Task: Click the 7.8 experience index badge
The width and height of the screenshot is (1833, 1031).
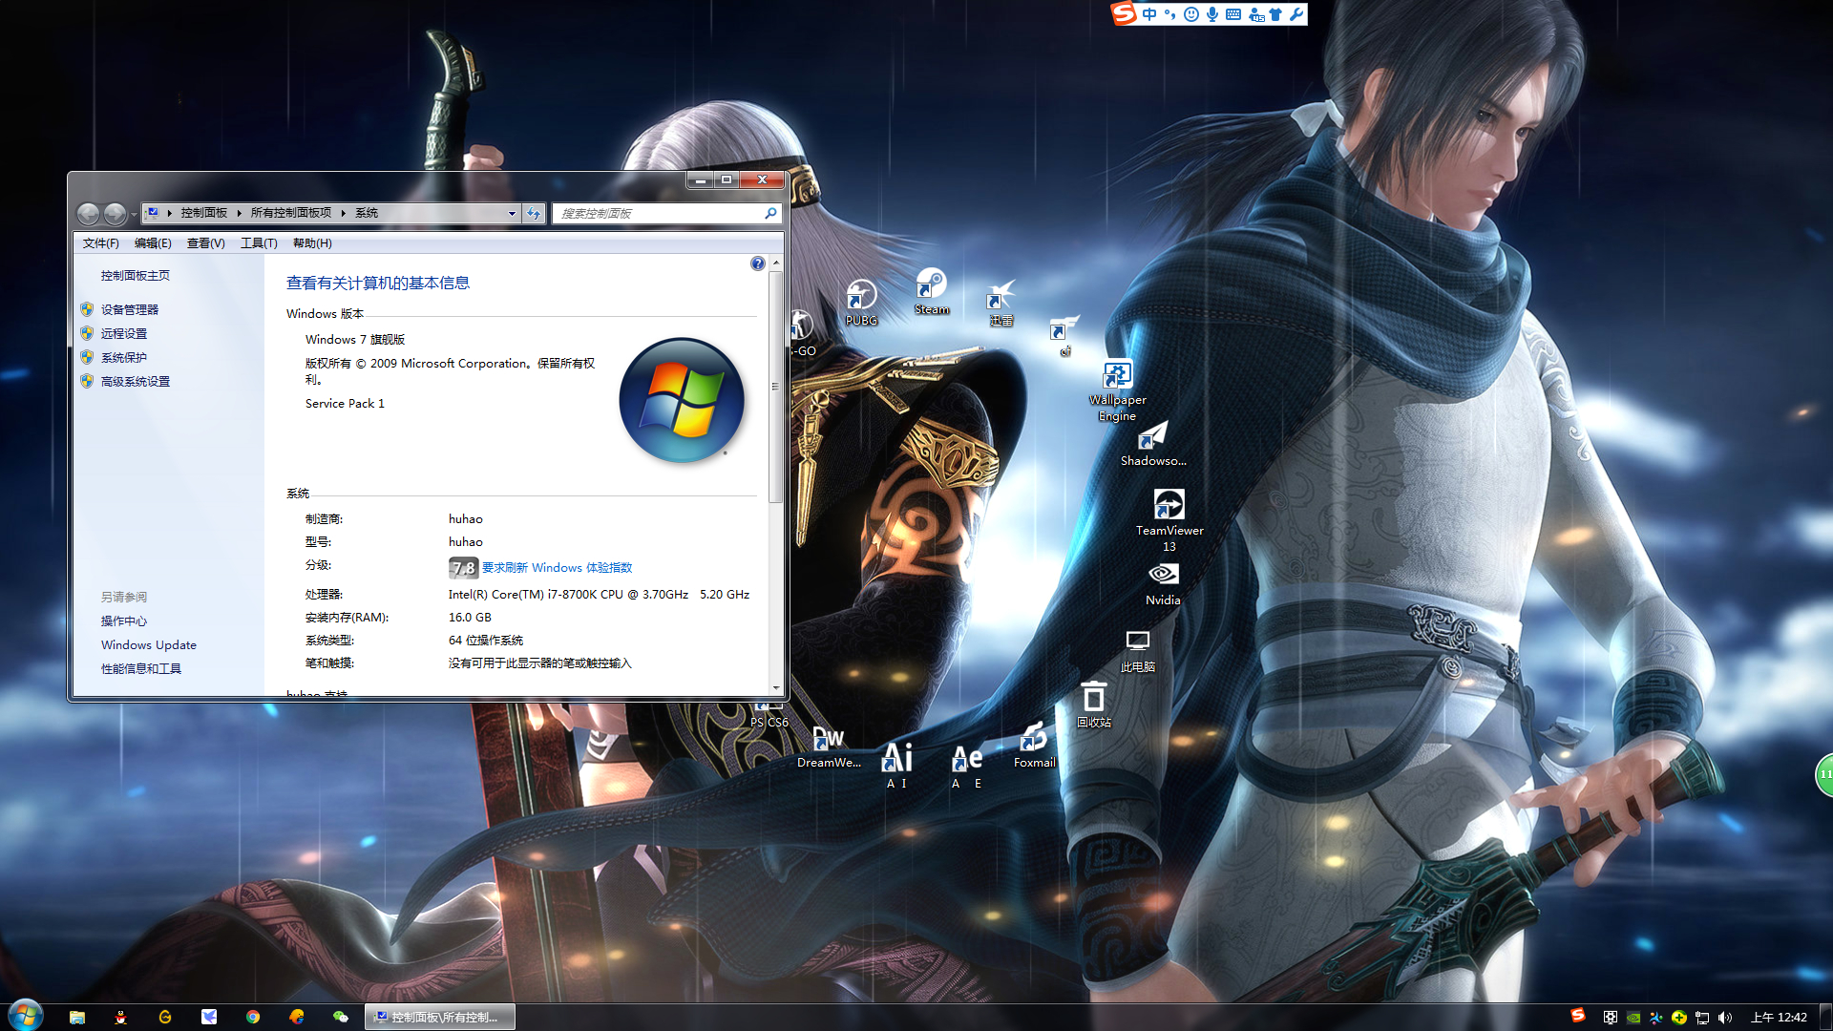Action: tap(463, 568)
